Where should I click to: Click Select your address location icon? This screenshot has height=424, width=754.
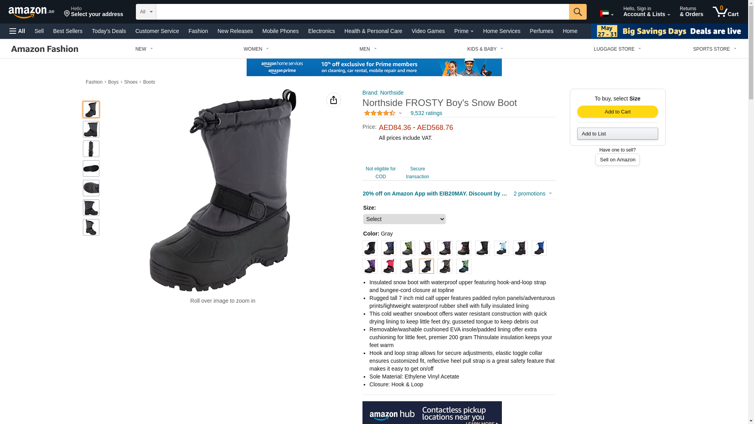tap(67, 14)
